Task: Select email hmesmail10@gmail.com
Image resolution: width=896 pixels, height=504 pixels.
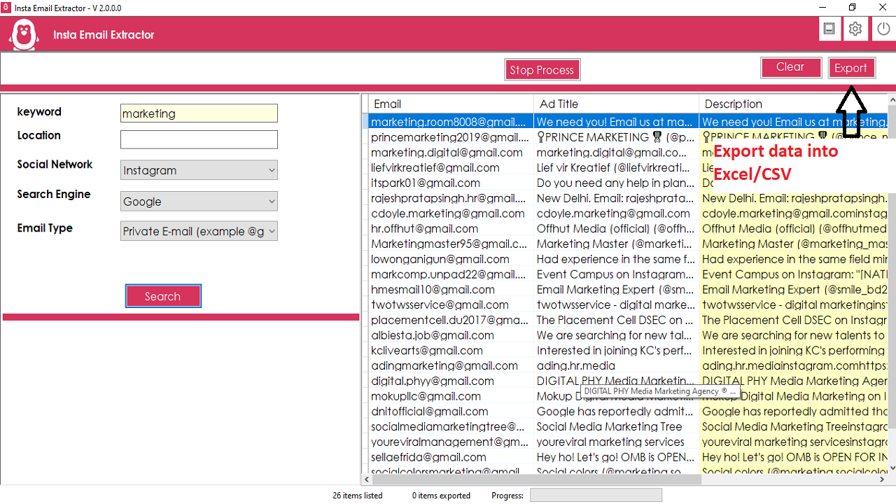Action: [451, 289]
